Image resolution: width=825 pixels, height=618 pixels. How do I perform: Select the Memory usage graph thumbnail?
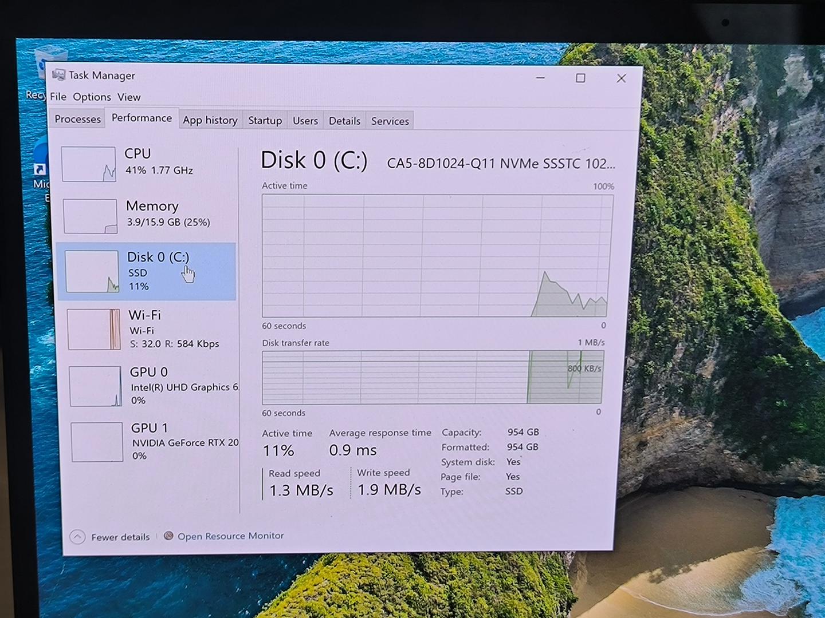(x=91, y=216)
